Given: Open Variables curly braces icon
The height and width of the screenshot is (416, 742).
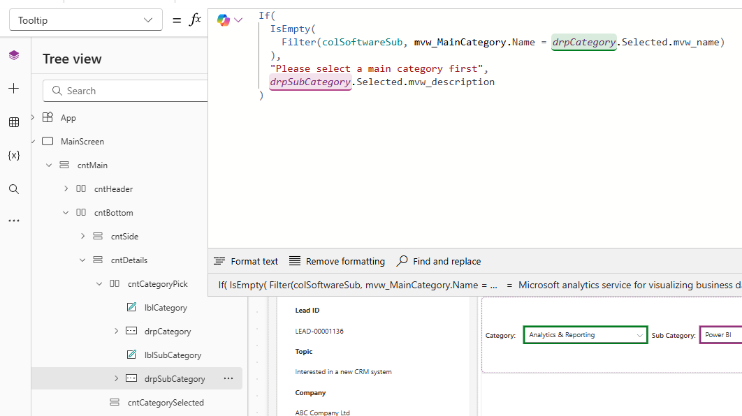Looking at the screenshot, I should coord(14,155).
